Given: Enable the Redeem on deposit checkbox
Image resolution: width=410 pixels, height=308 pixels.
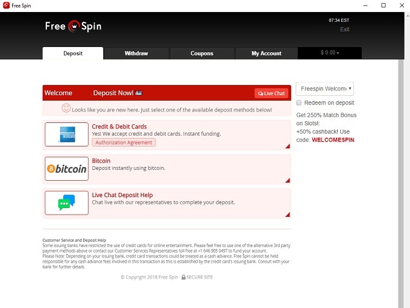Looking at the screenshot, I should (299, 103).
